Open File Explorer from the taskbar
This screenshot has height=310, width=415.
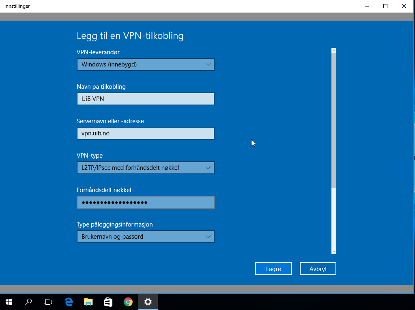pyautogui.click(x=88, y=301)
